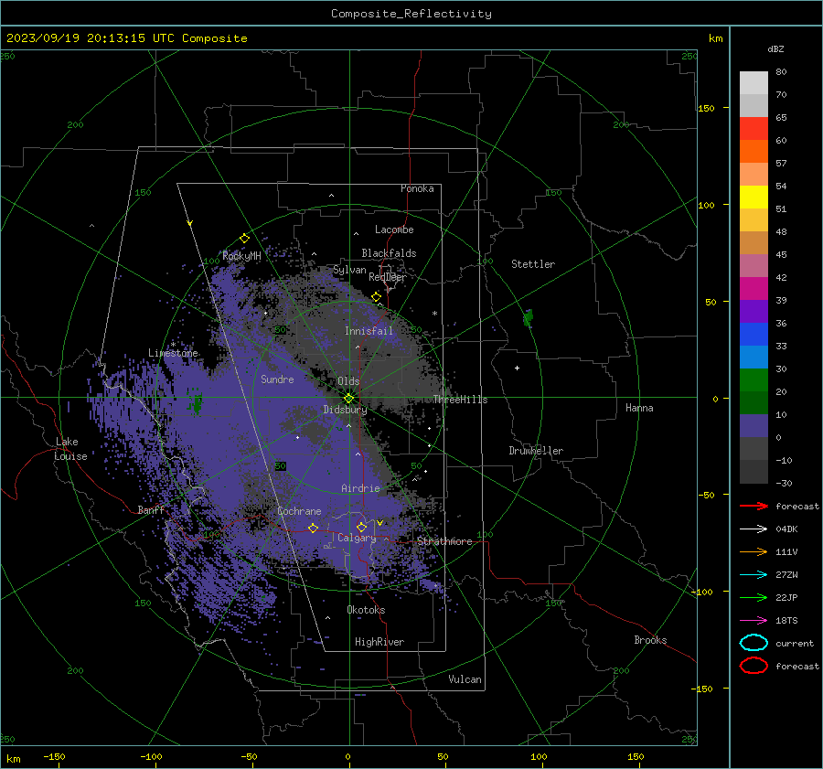Select the 0 dBZ indigo swatch
The image size is (823, 769).
tap(754, 426)
